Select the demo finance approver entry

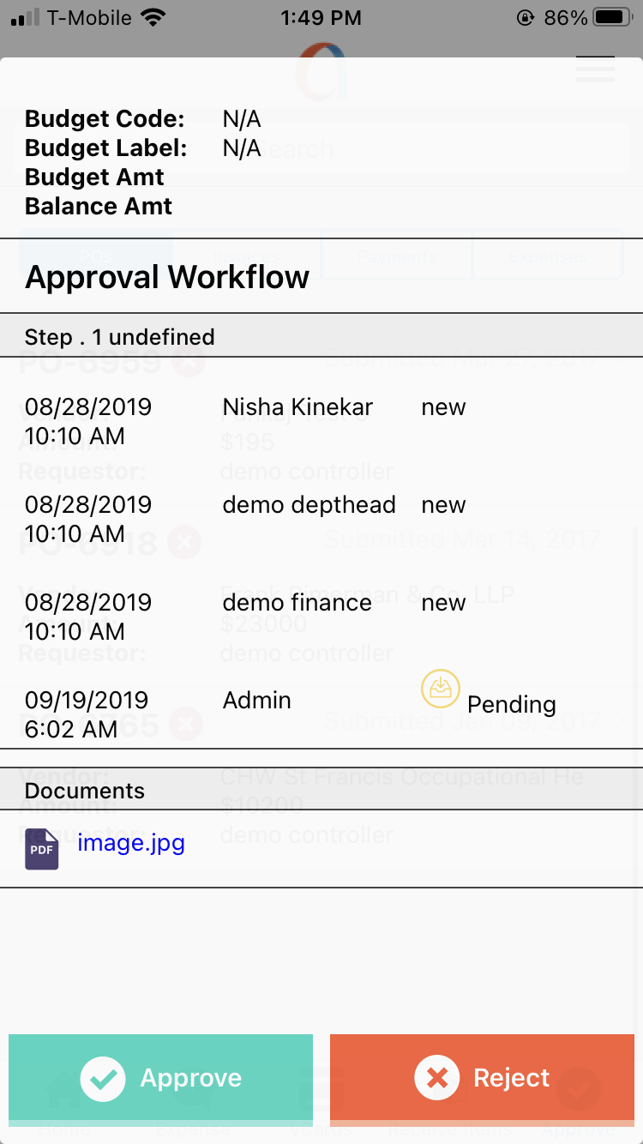tap(297, 602)
